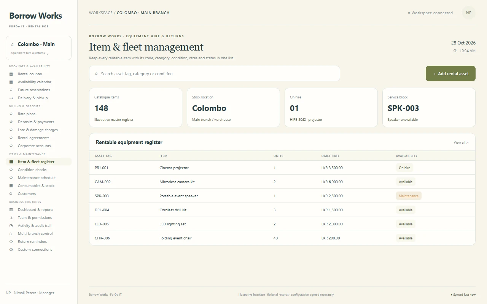Select Corporate accounts in sidebar
The height and width of the screenshot is (304, 487).
[x=34, y=146]
